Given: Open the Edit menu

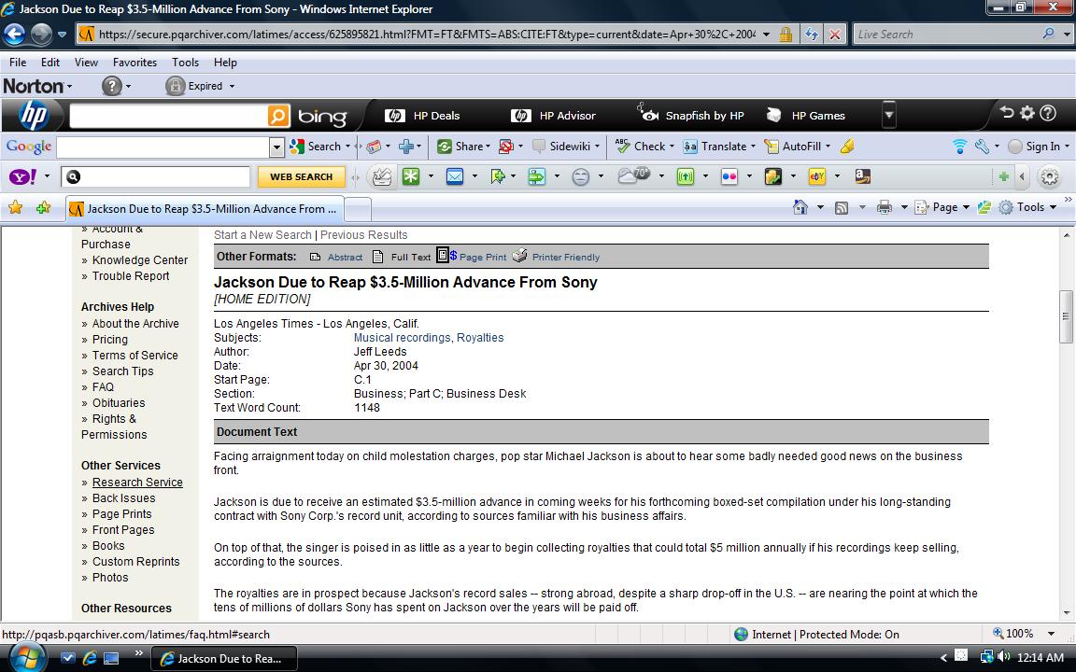Looking at the screenshot, I should pyautogui.click(x=50, y=63).
